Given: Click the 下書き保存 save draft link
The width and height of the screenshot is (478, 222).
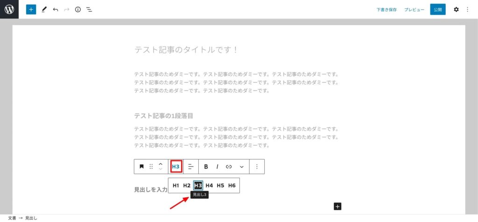Looking at the screenshot, I should [x=387, y=9].
